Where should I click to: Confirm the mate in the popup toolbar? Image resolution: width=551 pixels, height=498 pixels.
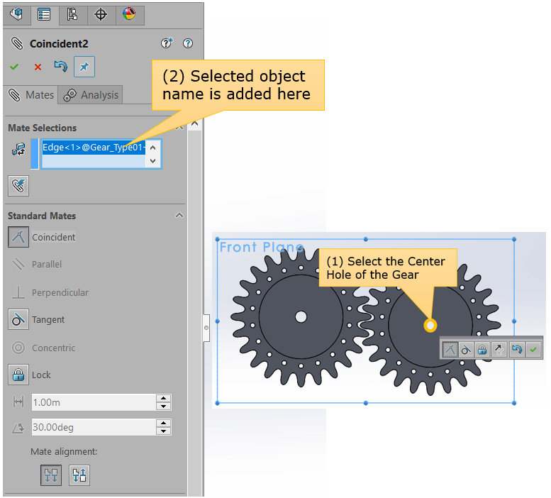click(533, 349)
